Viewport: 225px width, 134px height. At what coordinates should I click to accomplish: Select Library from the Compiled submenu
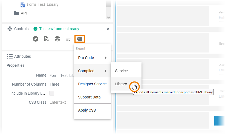pos(121,84)
